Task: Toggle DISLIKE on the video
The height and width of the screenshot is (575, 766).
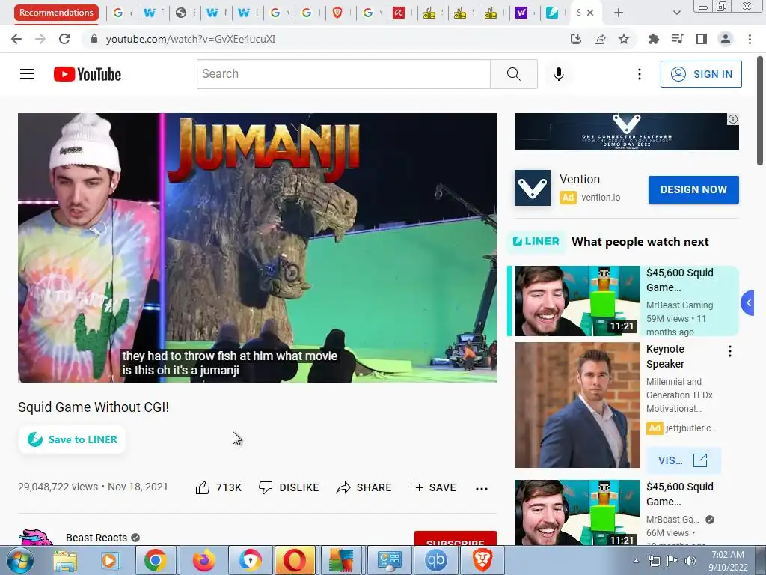Action: click(289, 487)
